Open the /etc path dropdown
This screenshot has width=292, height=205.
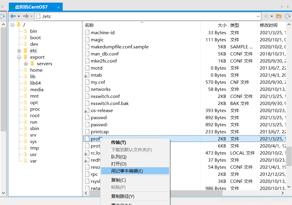click(x=258, y=16)
